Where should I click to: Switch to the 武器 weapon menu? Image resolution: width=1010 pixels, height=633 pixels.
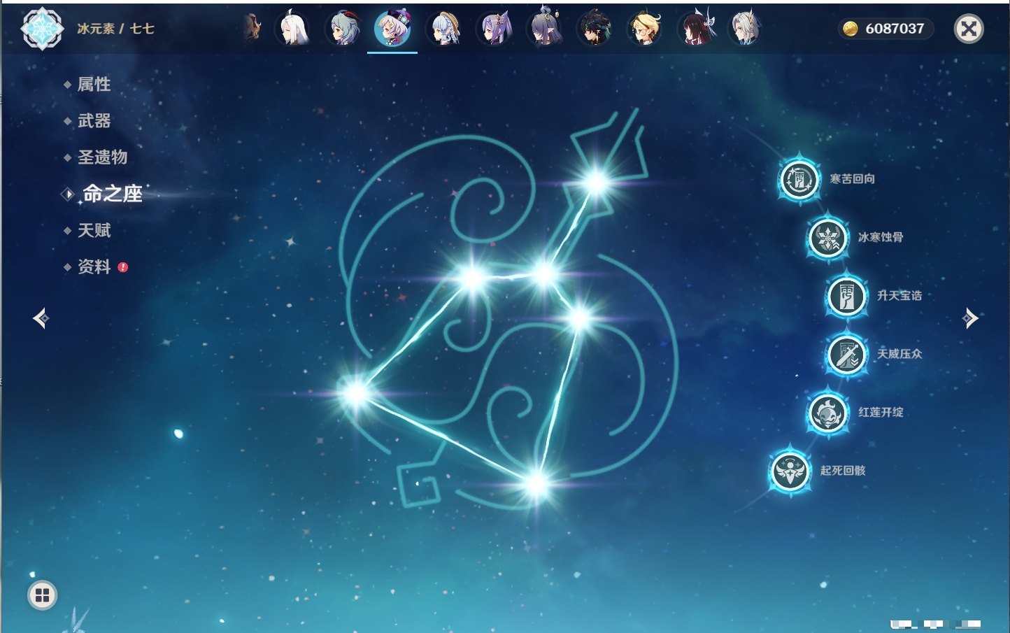(x=94, y=121)
